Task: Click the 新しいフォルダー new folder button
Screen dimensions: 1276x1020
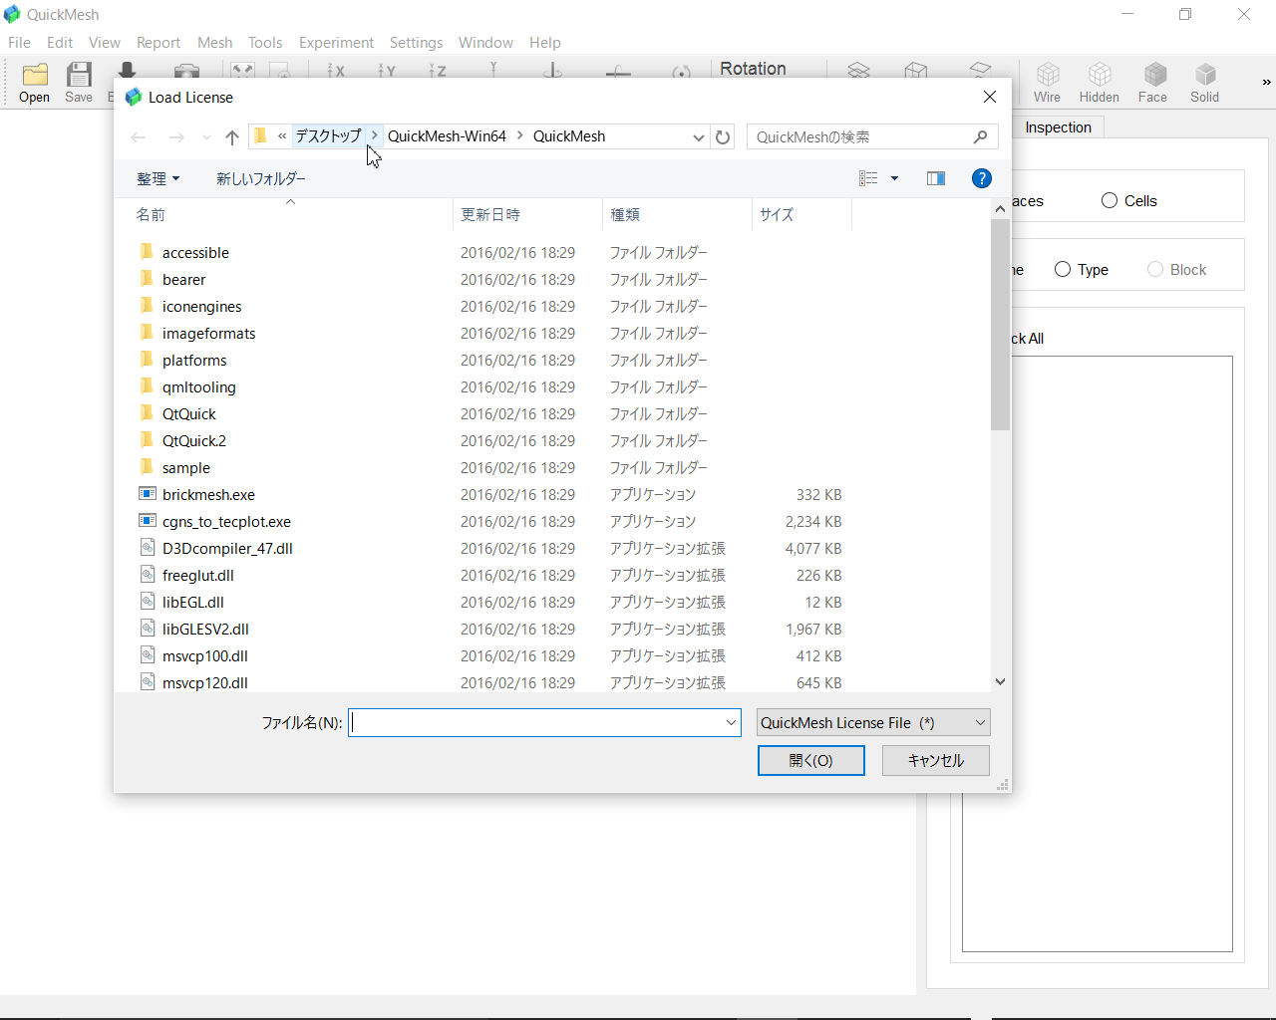Action: pyautogui.click(x=261, y=178)
